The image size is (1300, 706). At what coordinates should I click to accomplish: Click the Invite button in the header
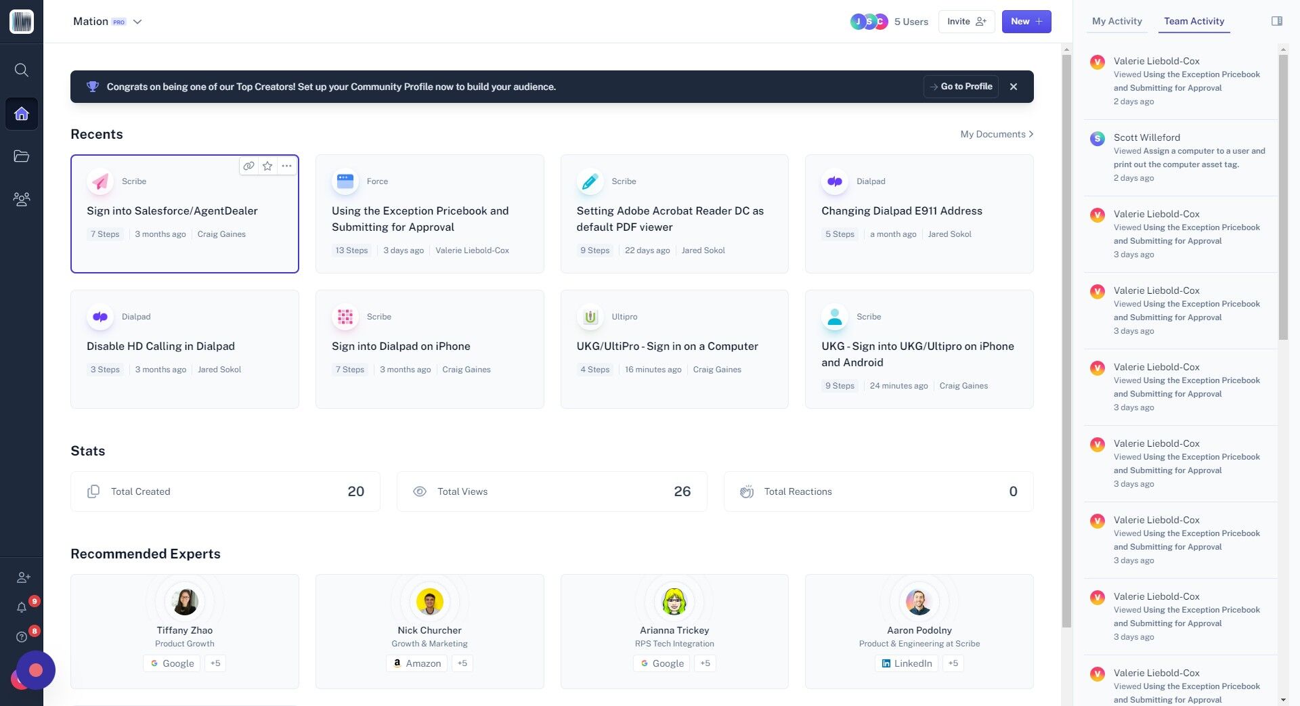click(966, 21)
